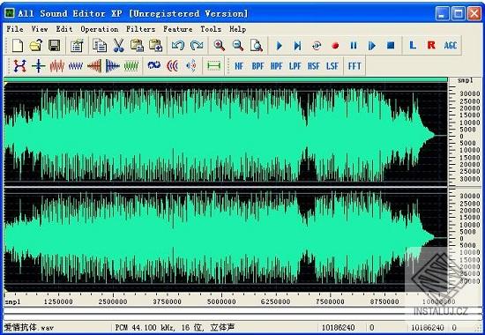The image size is (485, 335).
Task: Apply the red waveform amplify effect
Action: pos(57,65)
